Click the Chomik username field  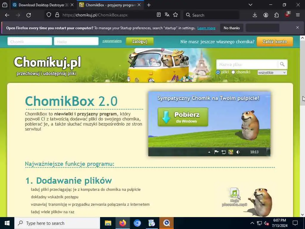click(x=30, y=41)
